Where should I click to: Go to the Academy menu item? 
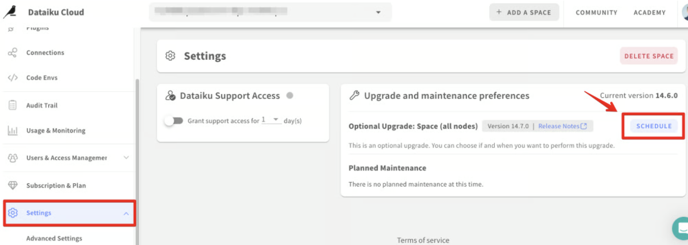click(x=649, y=12)
